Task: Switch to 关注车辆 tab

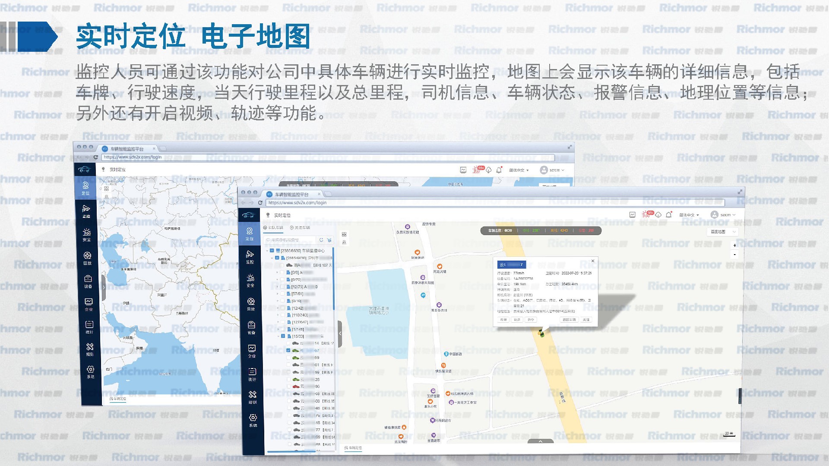Action: click(x=301, y=228)
